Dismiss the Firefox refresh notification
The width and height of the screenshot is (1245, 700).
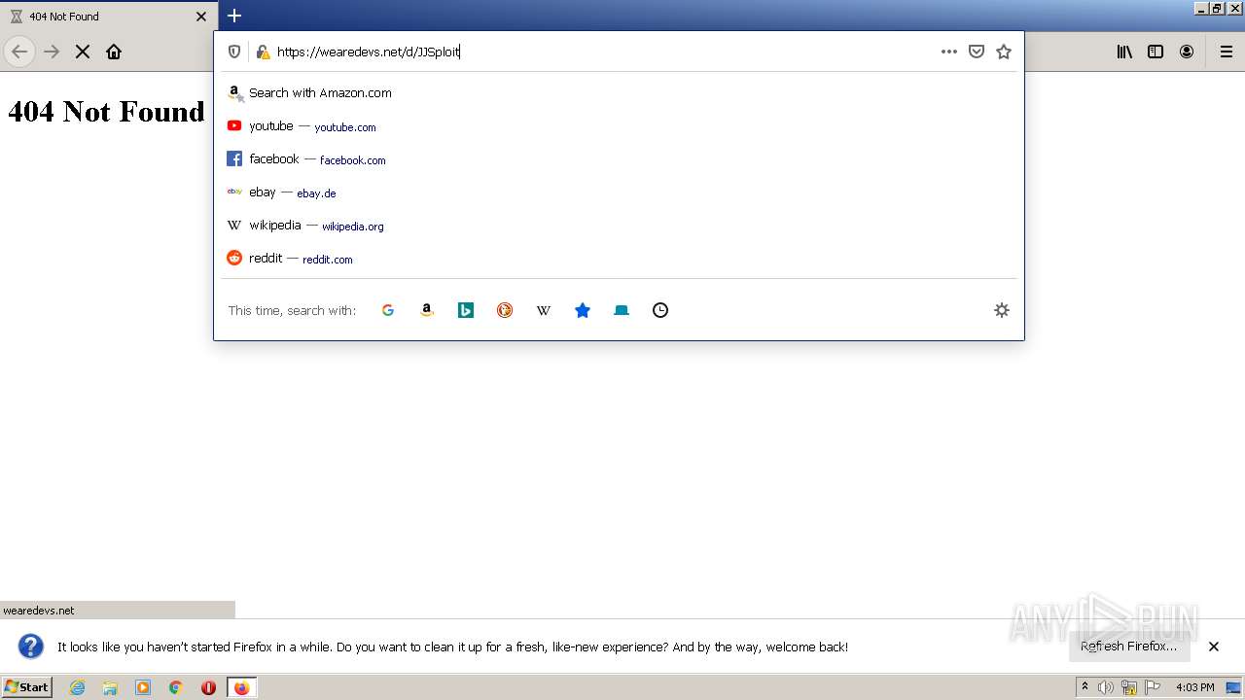[1214, 647]
